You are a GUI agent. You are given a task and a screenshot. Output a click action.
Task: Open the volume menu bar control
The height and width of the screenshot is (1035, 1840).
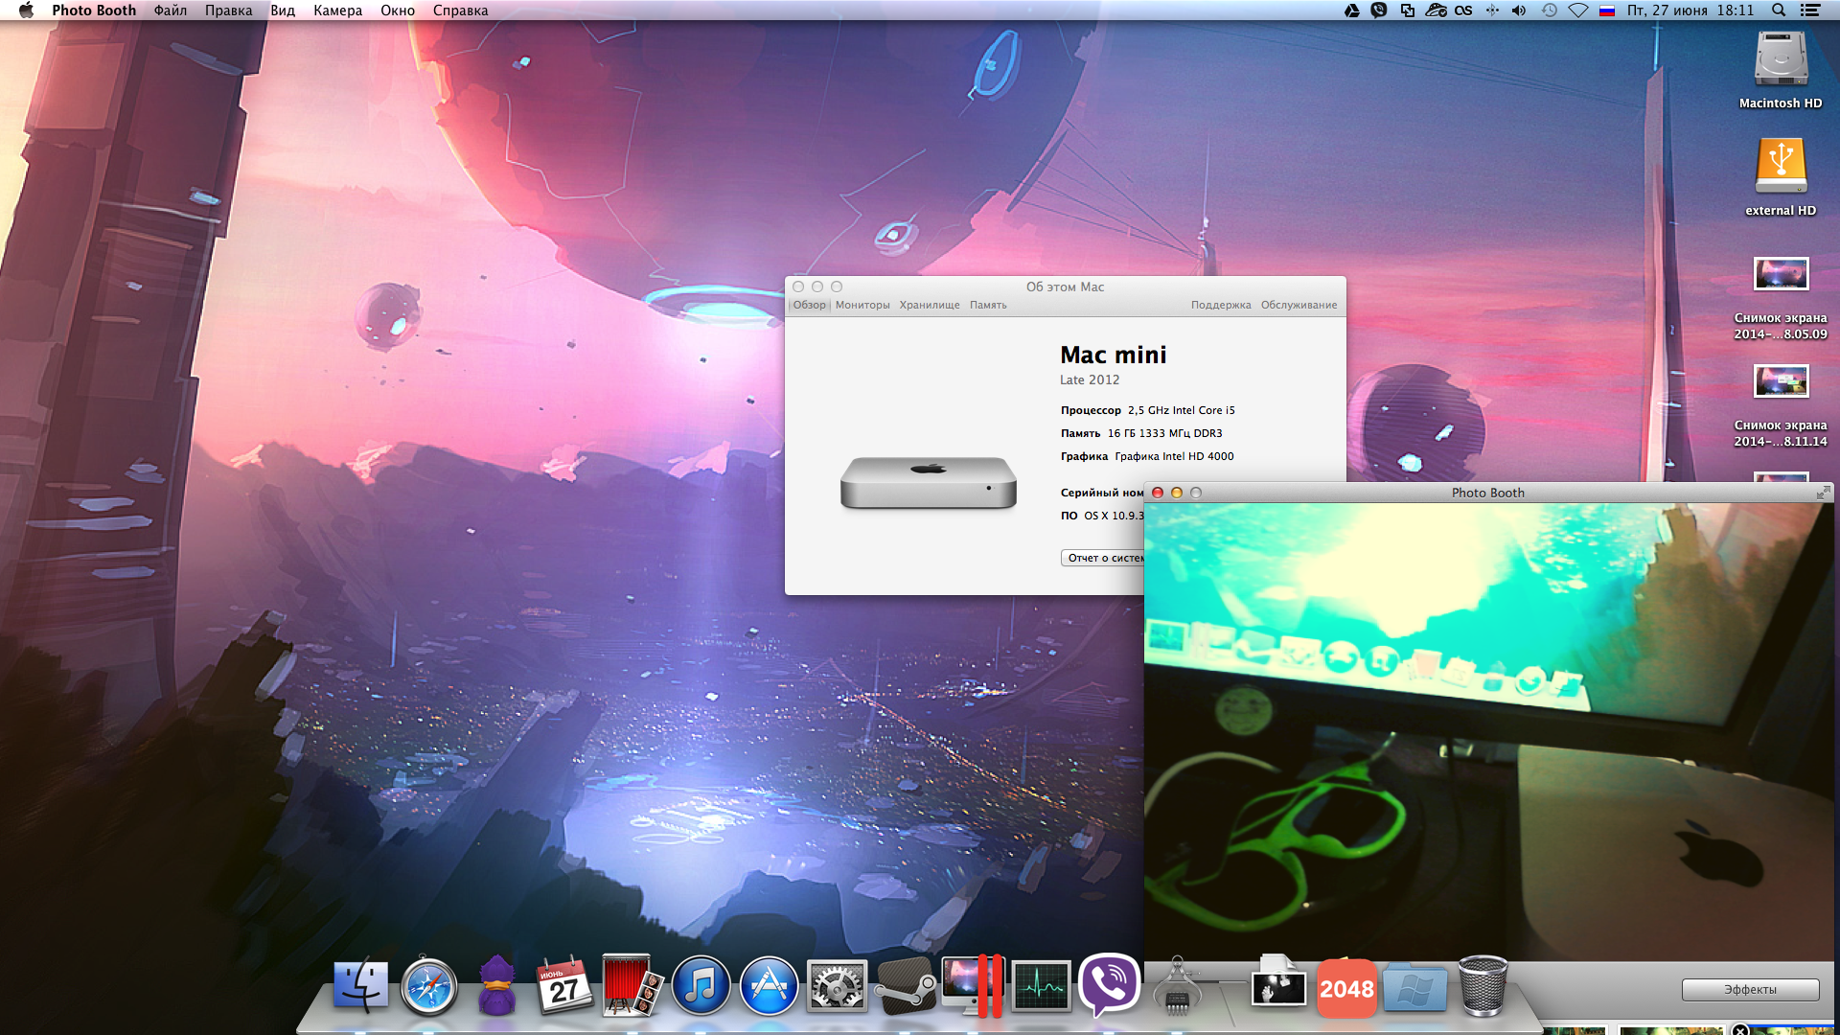1519,11
